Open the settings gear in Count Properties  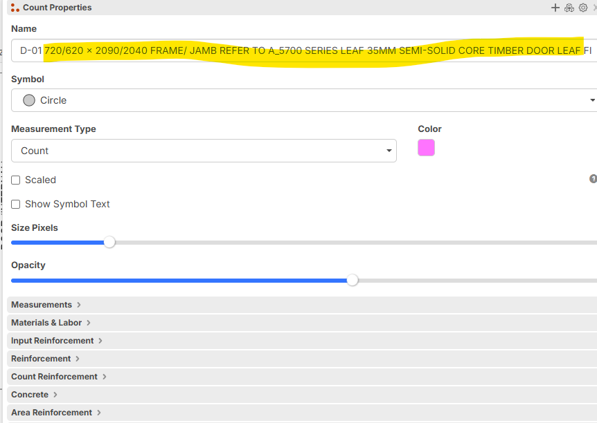[583, 8]
